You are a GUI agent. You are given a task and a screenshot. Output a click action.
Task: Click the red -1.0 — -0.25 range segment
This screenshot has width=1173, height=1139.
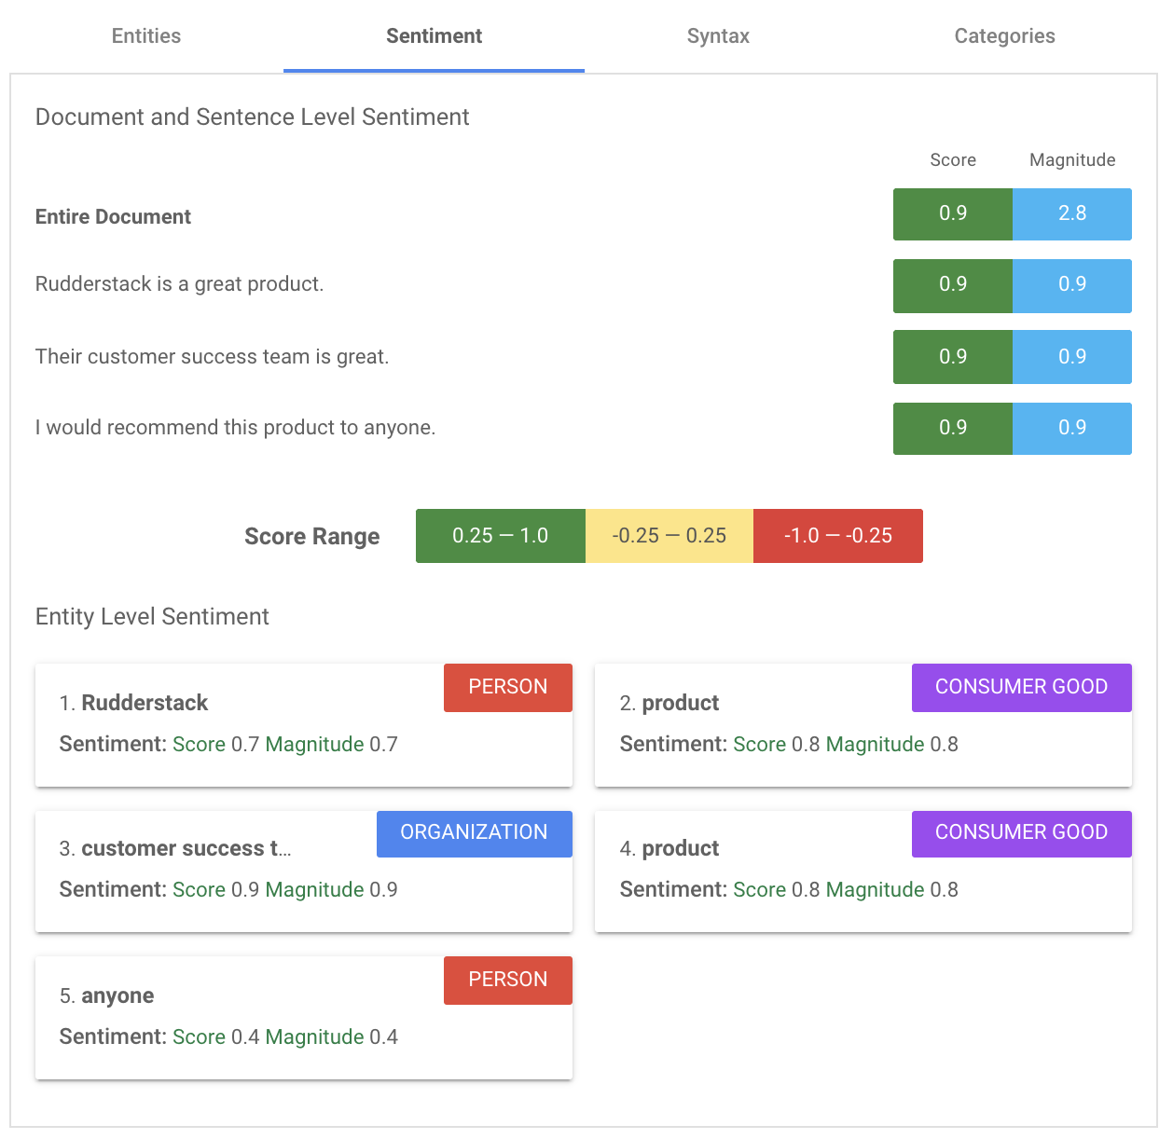point(837,536)
